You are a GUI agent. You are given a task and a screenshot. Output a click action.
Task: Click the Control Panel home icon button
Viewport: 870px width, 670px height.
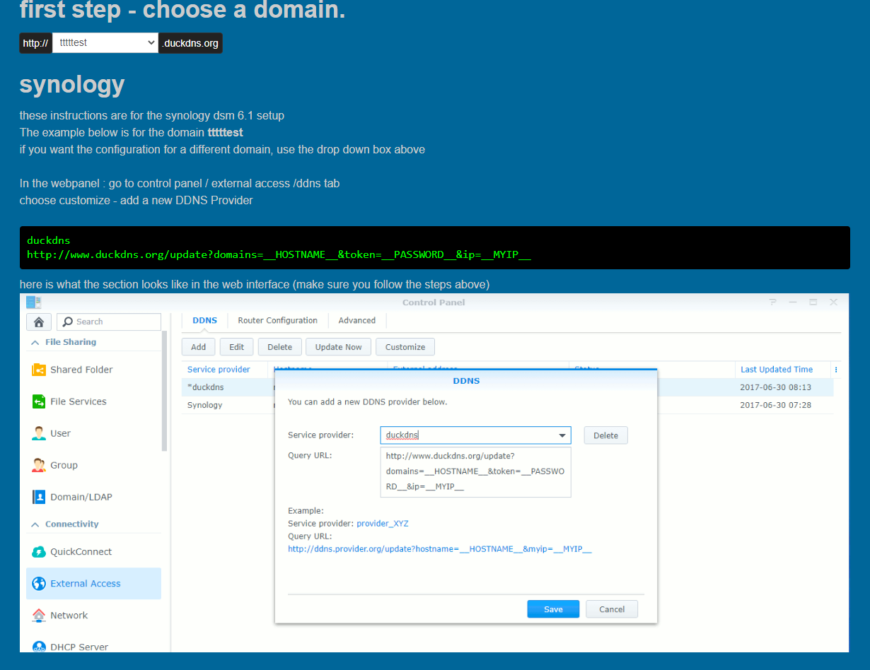[39, 322]
